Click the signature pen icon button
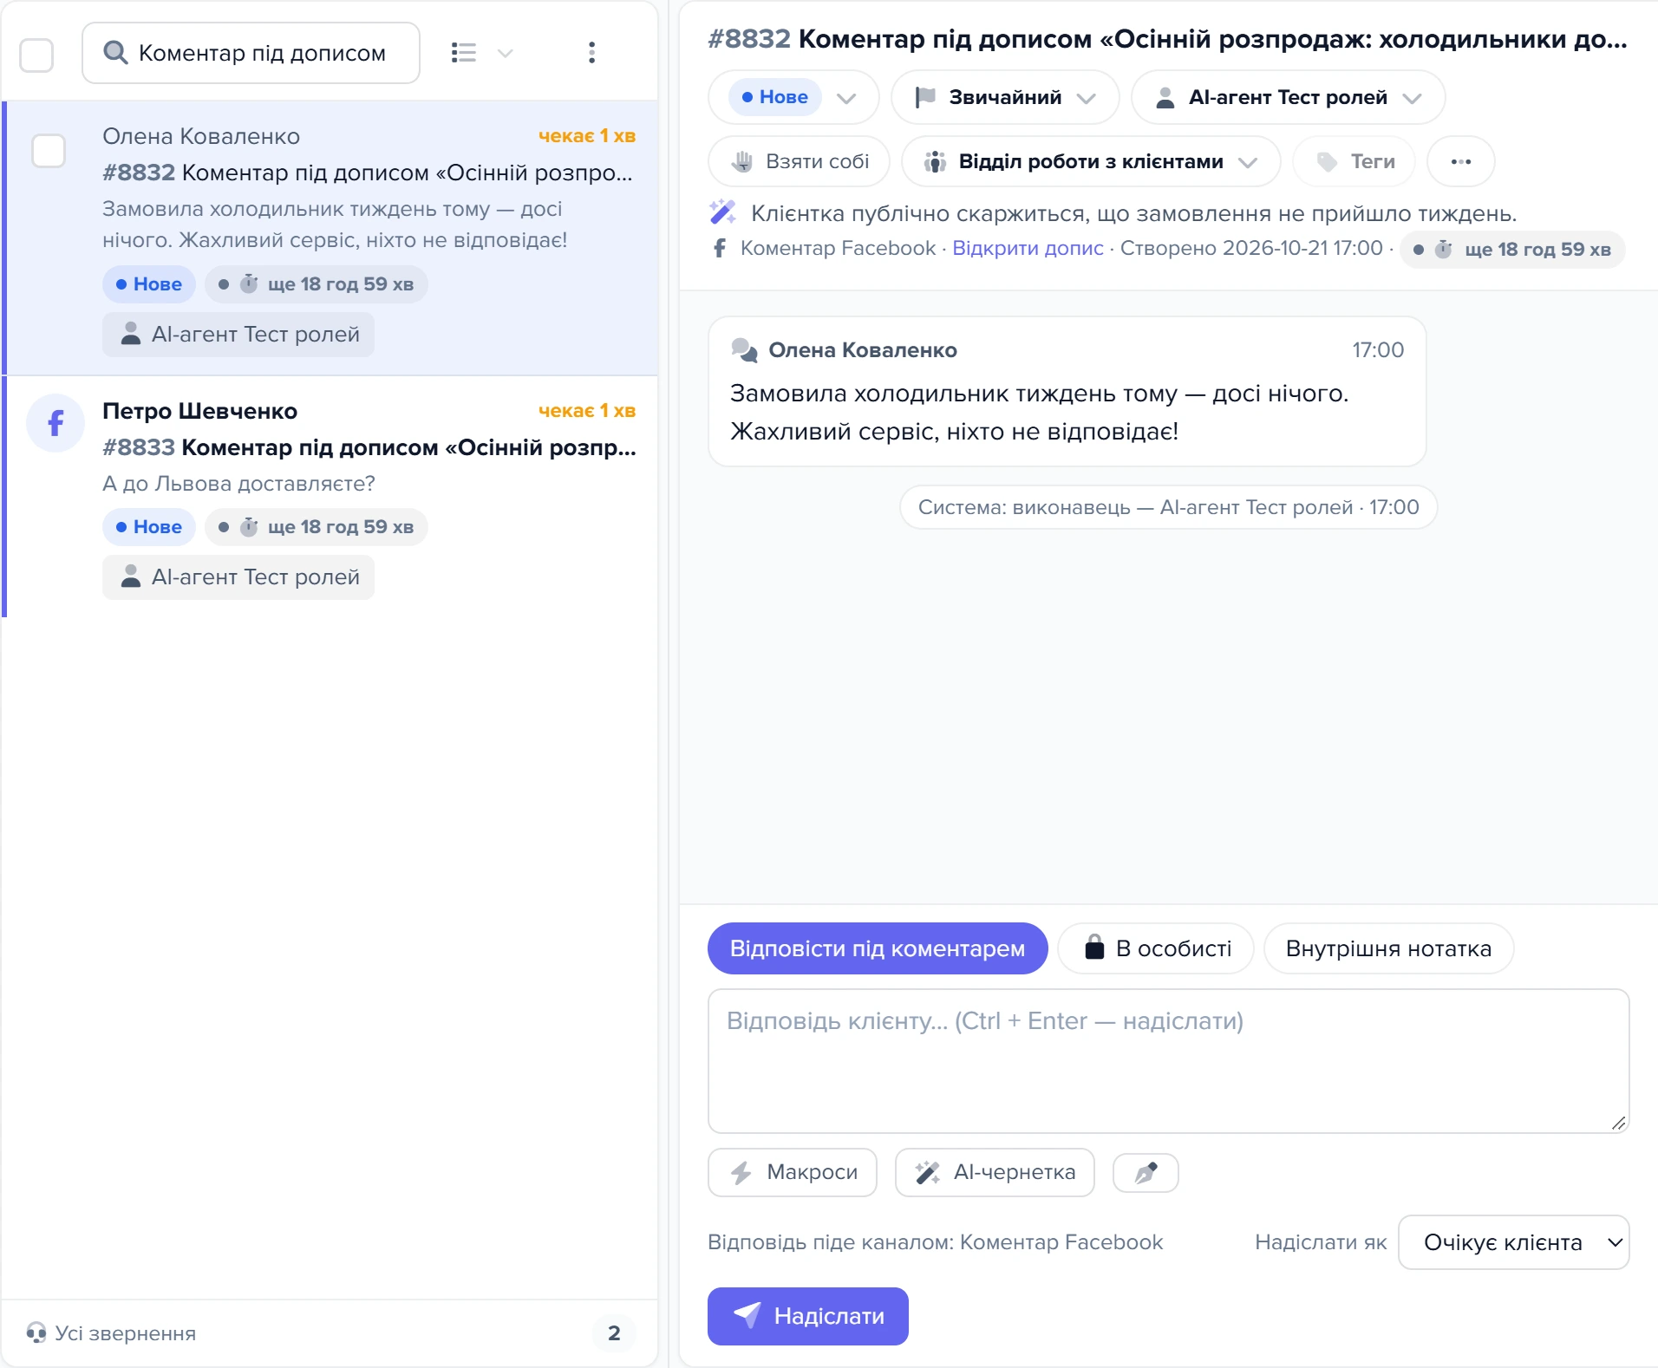This screenshot has width=1658, height=1368. coord(1146,1173)
